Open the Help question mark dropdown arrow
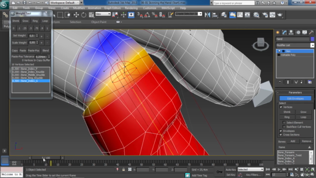316x178 pixels. click(x=286, y=3)
